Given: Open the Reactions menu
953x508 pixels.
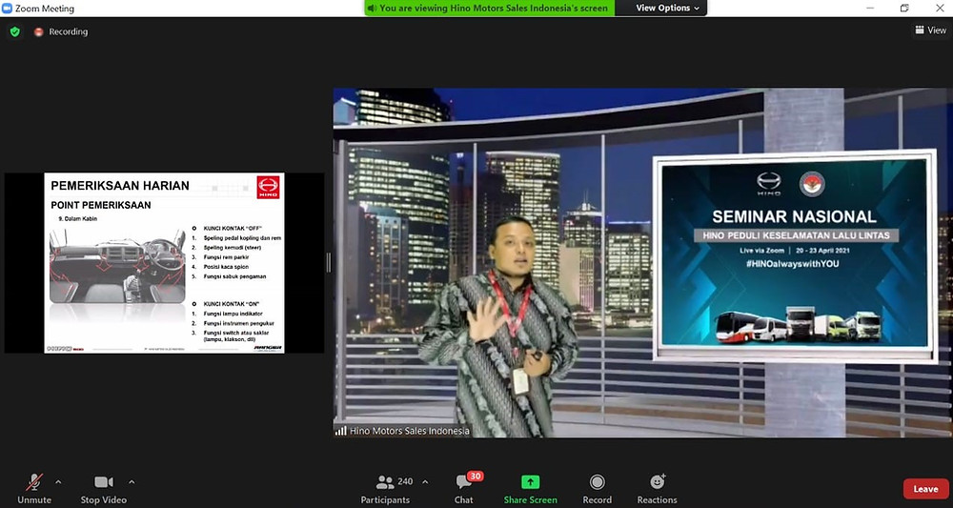Looking at the screenshot, I should point(657,489).
